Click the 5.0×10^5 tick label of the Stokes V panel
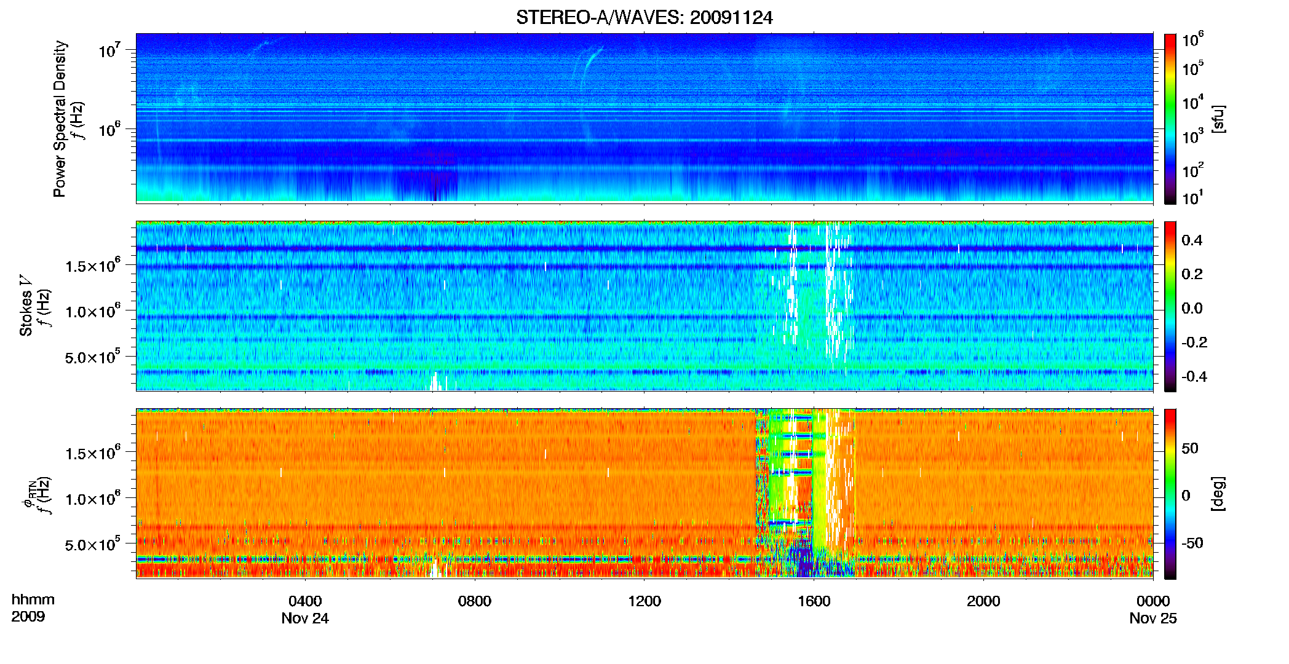 coord(93,357)
